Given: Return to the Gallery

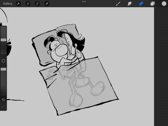Looking at the screenshot, I should (7, 4).
